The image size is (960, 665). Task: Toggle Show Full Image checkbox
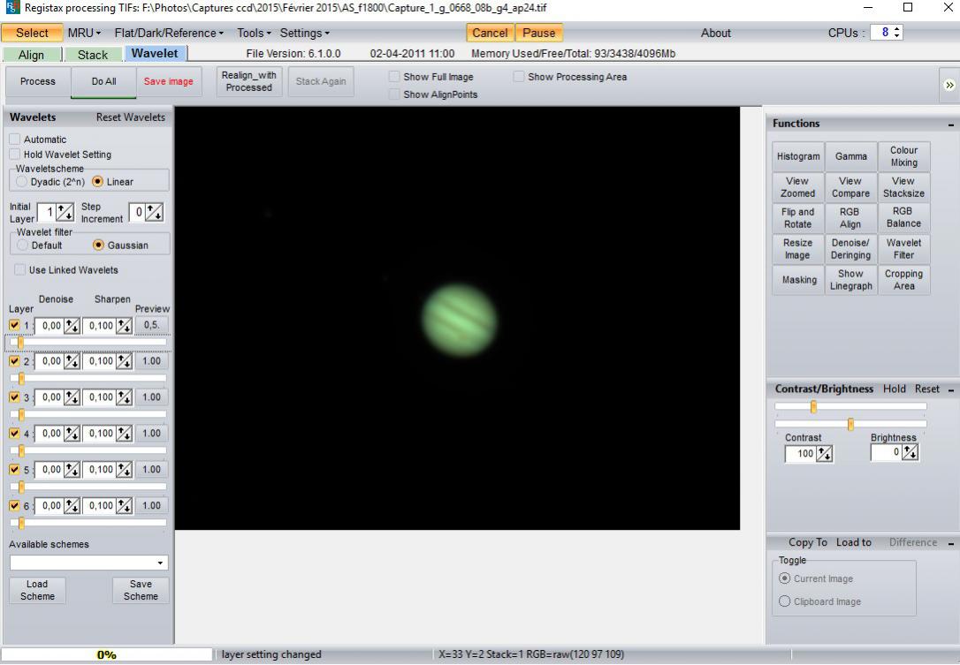point(394,77)
